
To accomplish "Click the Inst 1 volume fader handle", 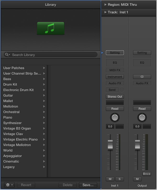I will pyautogui.click(x=110, y=144).
